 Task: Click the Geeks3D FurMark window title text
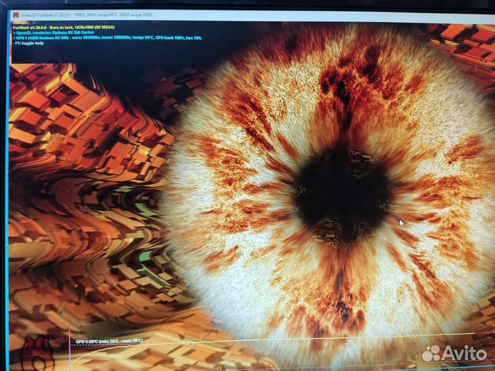pyautogui.click(x=87, y=15)
